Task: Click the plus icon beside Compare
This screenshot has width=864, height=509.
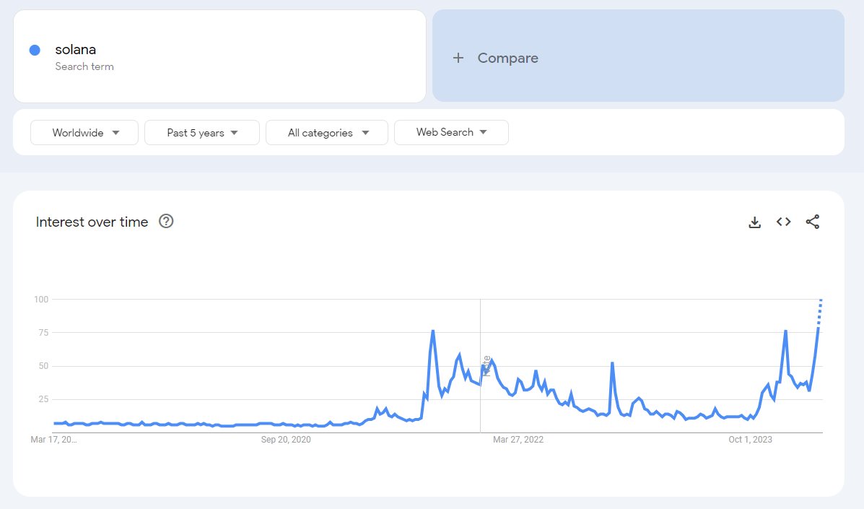Action: pos(458,58)
